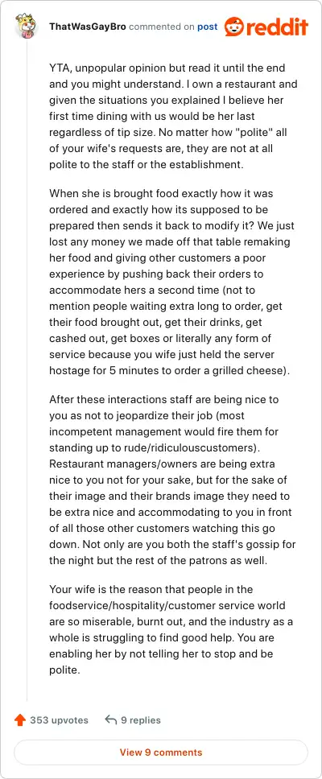Click the text "foodservice/hospitality/customer service world"
322x779 pixels.
coord(167,606)
